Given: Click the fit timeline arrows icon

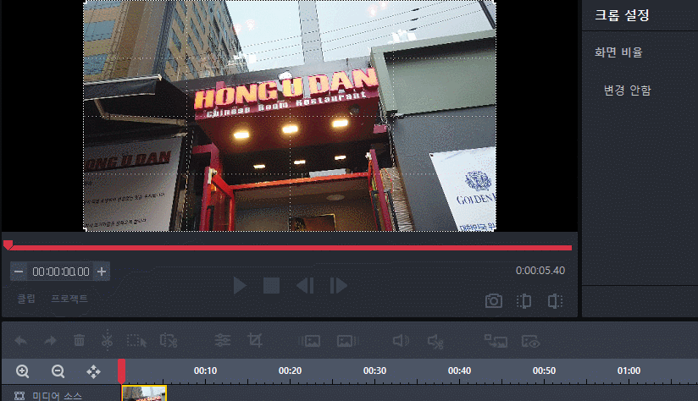Looking at the screenshot, I should (93, 371).
